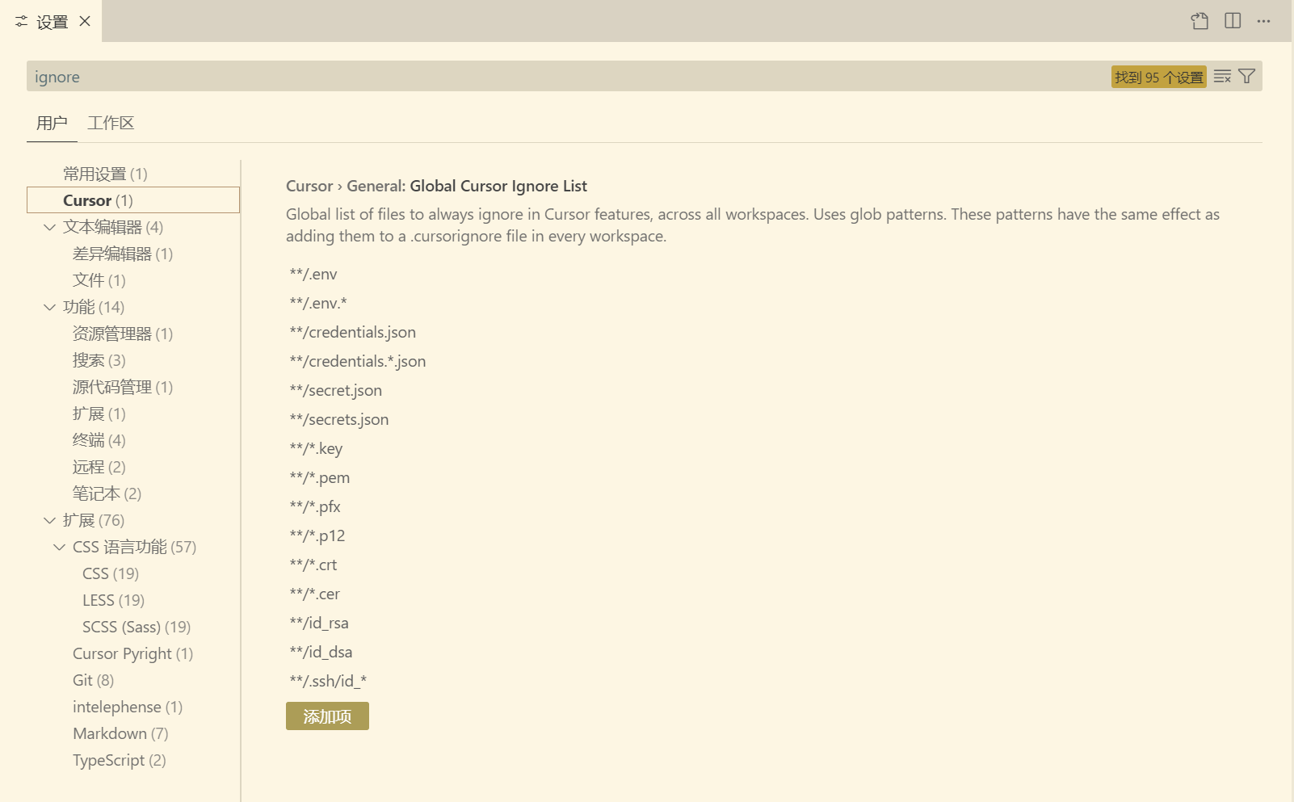Select the **/id_rsa ignore pattern
This screenshot has height=802, width=1294.
(319, 623)
